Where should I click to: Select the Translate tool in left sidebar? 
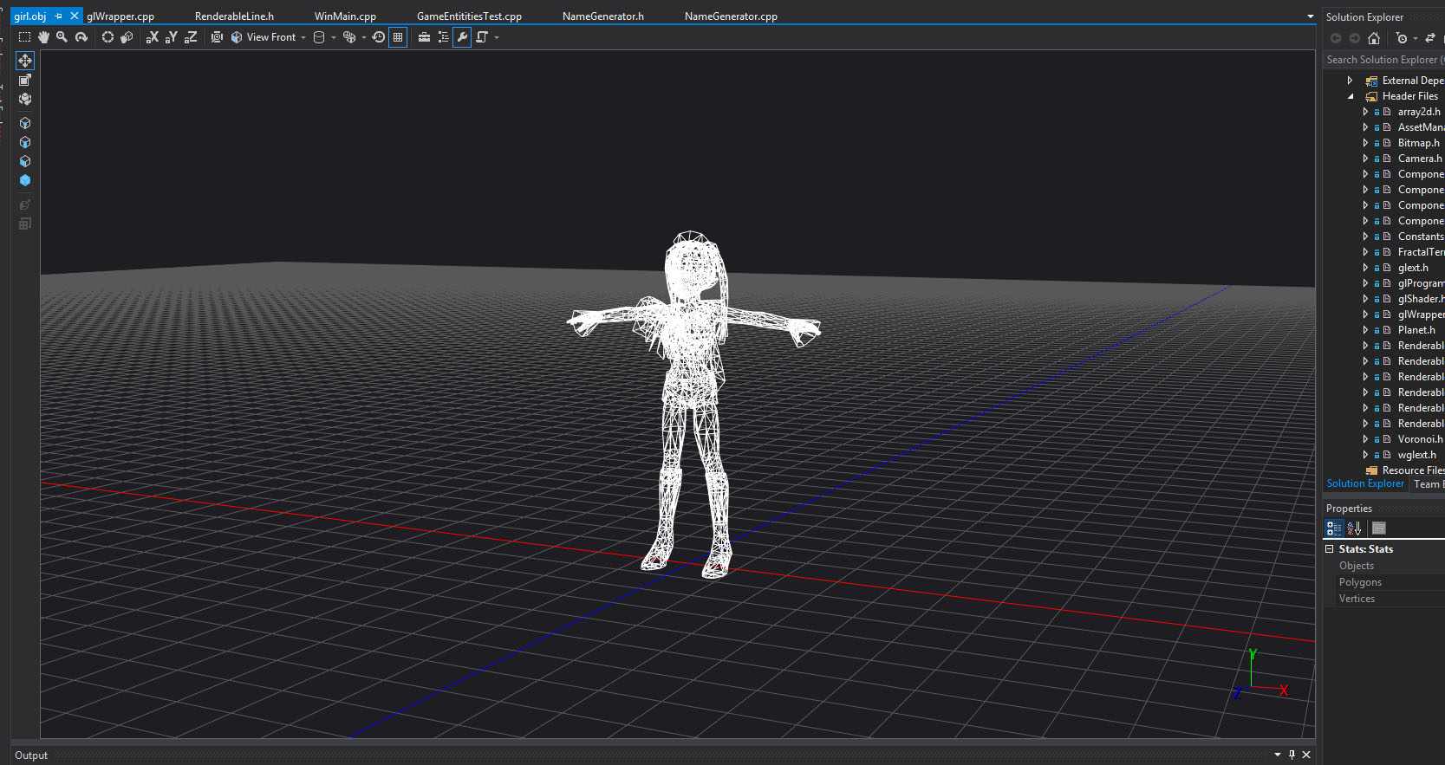pyautogui.click(x=25, y=61)
